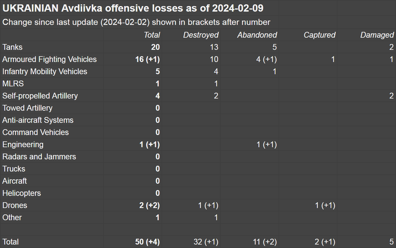Select the title cell about Avdiivka offensive losses

click(x=133, y=8)
